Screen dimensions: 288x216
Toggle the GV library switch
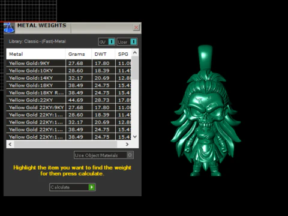tap(107, 42)
